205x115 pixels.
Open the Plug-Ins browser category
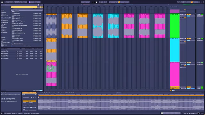pyautogui.click(x=4, y=24)
